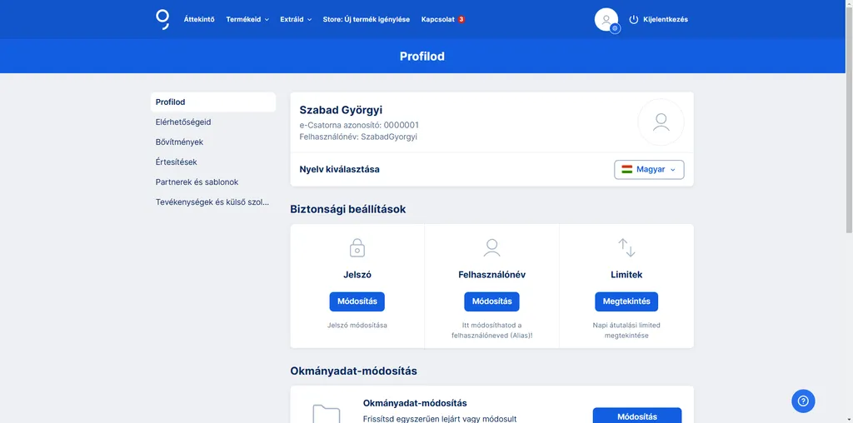The width and height of the screenshot is (853, 423).
Task: Expand the Extráid dropdown menu
Action: 296,19
